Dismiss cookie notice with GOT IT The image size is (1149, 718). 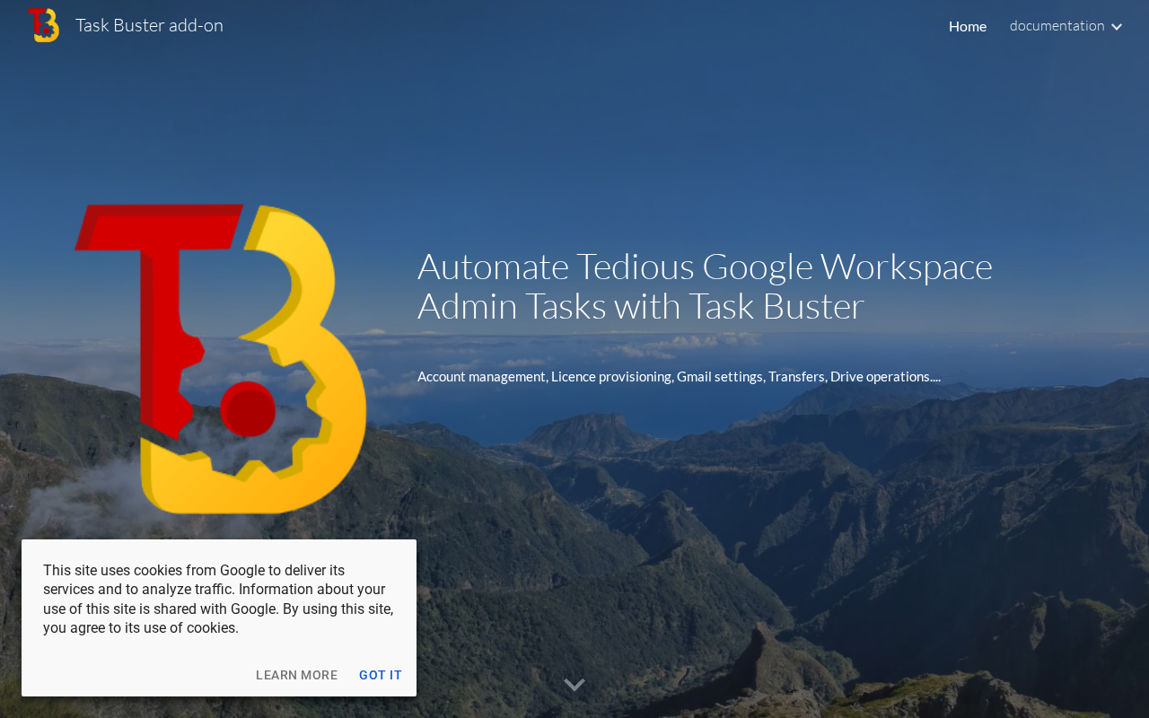381,675
